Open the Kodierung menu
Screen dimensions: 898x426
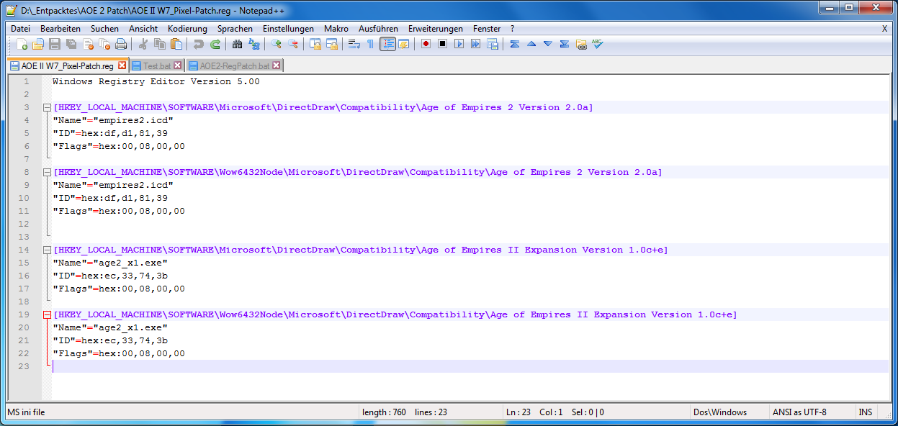tap(187, 29)
